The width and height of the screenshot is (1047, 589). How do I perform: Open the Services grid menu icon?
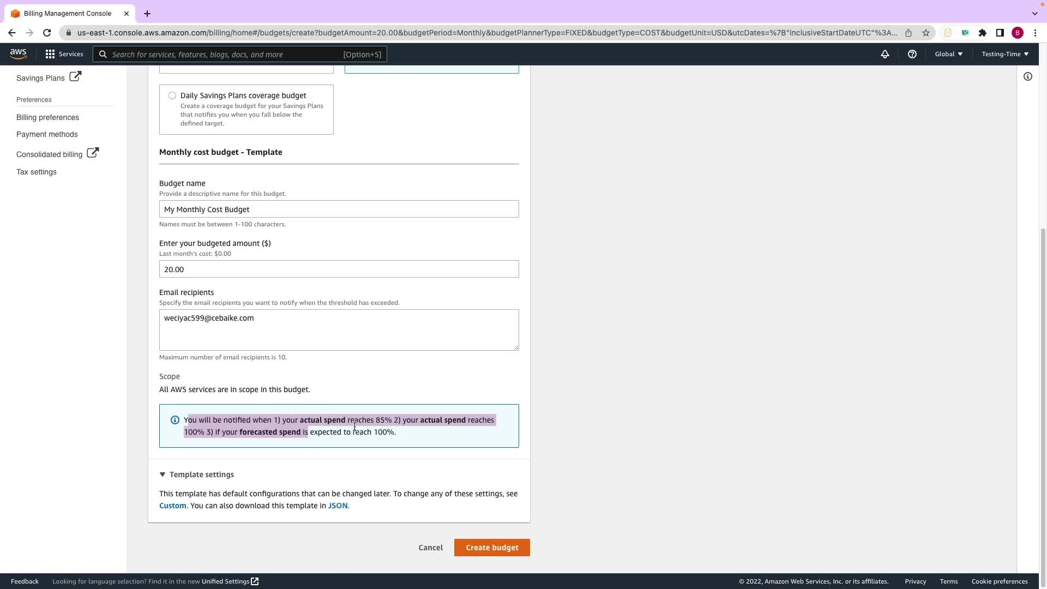coord(50,54)
